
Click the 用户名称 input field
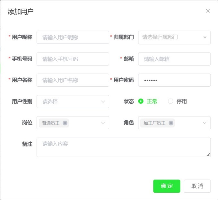pyautogui.click(x=73, y=80)
